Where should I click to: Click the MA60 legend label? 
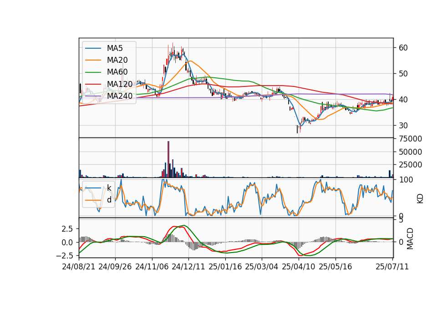click(x=117, y=72)
